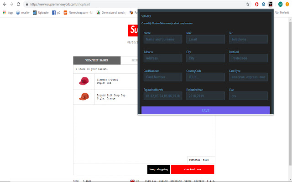
Task: Click the address bar URL
Action: [60, 4]
